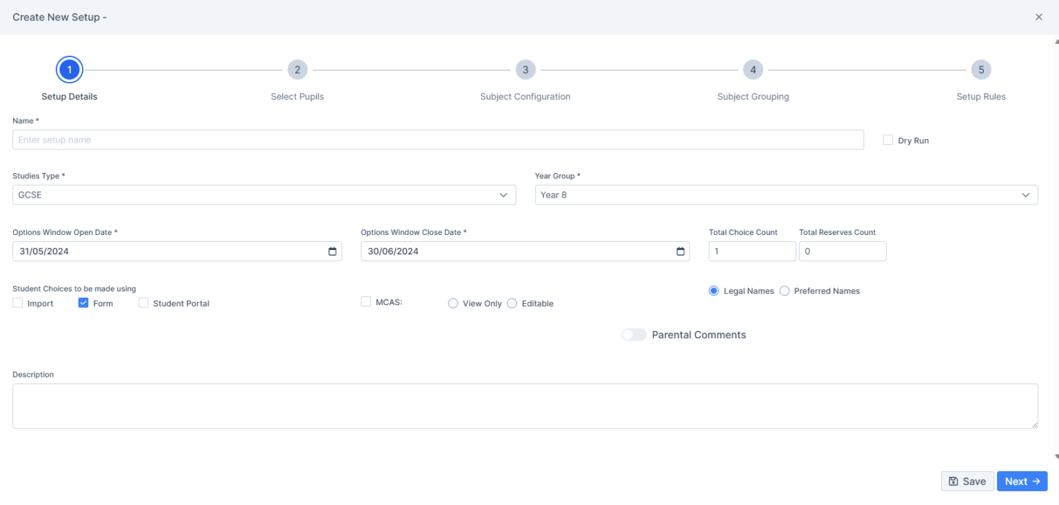Select the Preferred Names radio button

click(x=784, y=290)
